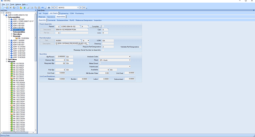Screen dimensions: 255x137
Task: Click the Qty/Parent input field
Action: click(x=60, y=57)
